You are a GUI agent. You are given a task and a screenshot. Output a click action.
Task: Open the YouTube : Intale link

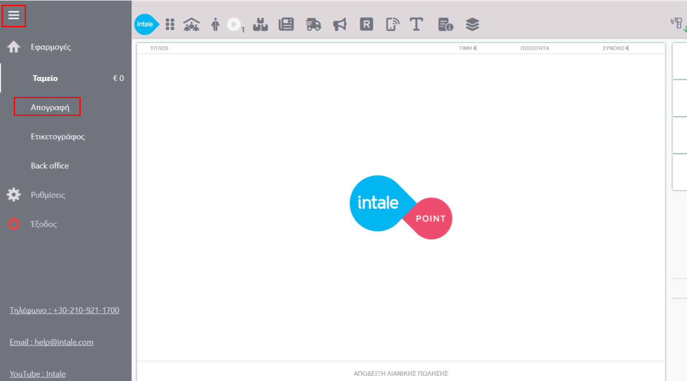(38, 374)
